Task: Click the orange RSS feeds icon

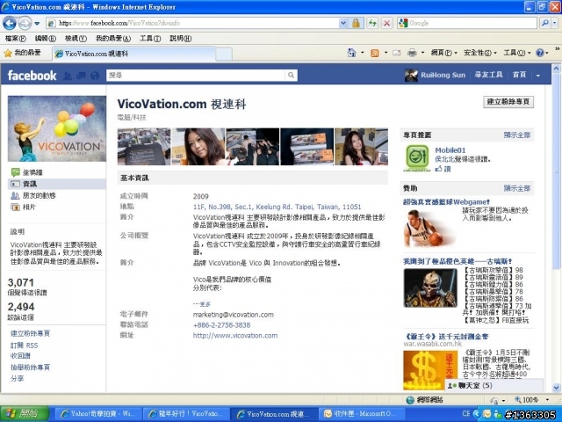Action: [375, 53]
